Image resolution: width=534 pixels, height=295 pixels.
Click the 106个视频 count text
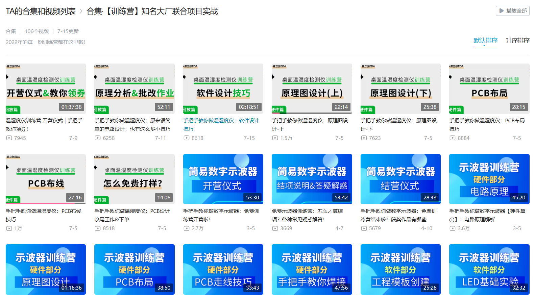pos(37,31)
